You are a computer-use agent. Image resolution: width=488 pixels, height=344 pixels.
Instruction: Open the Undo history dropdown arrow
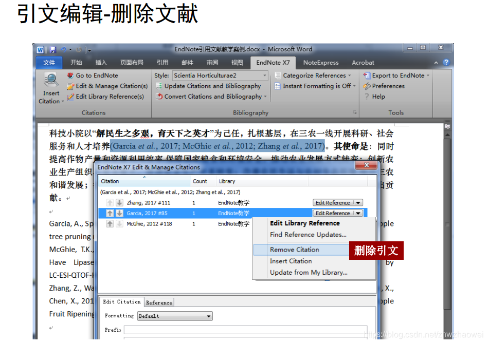[70, 49]
